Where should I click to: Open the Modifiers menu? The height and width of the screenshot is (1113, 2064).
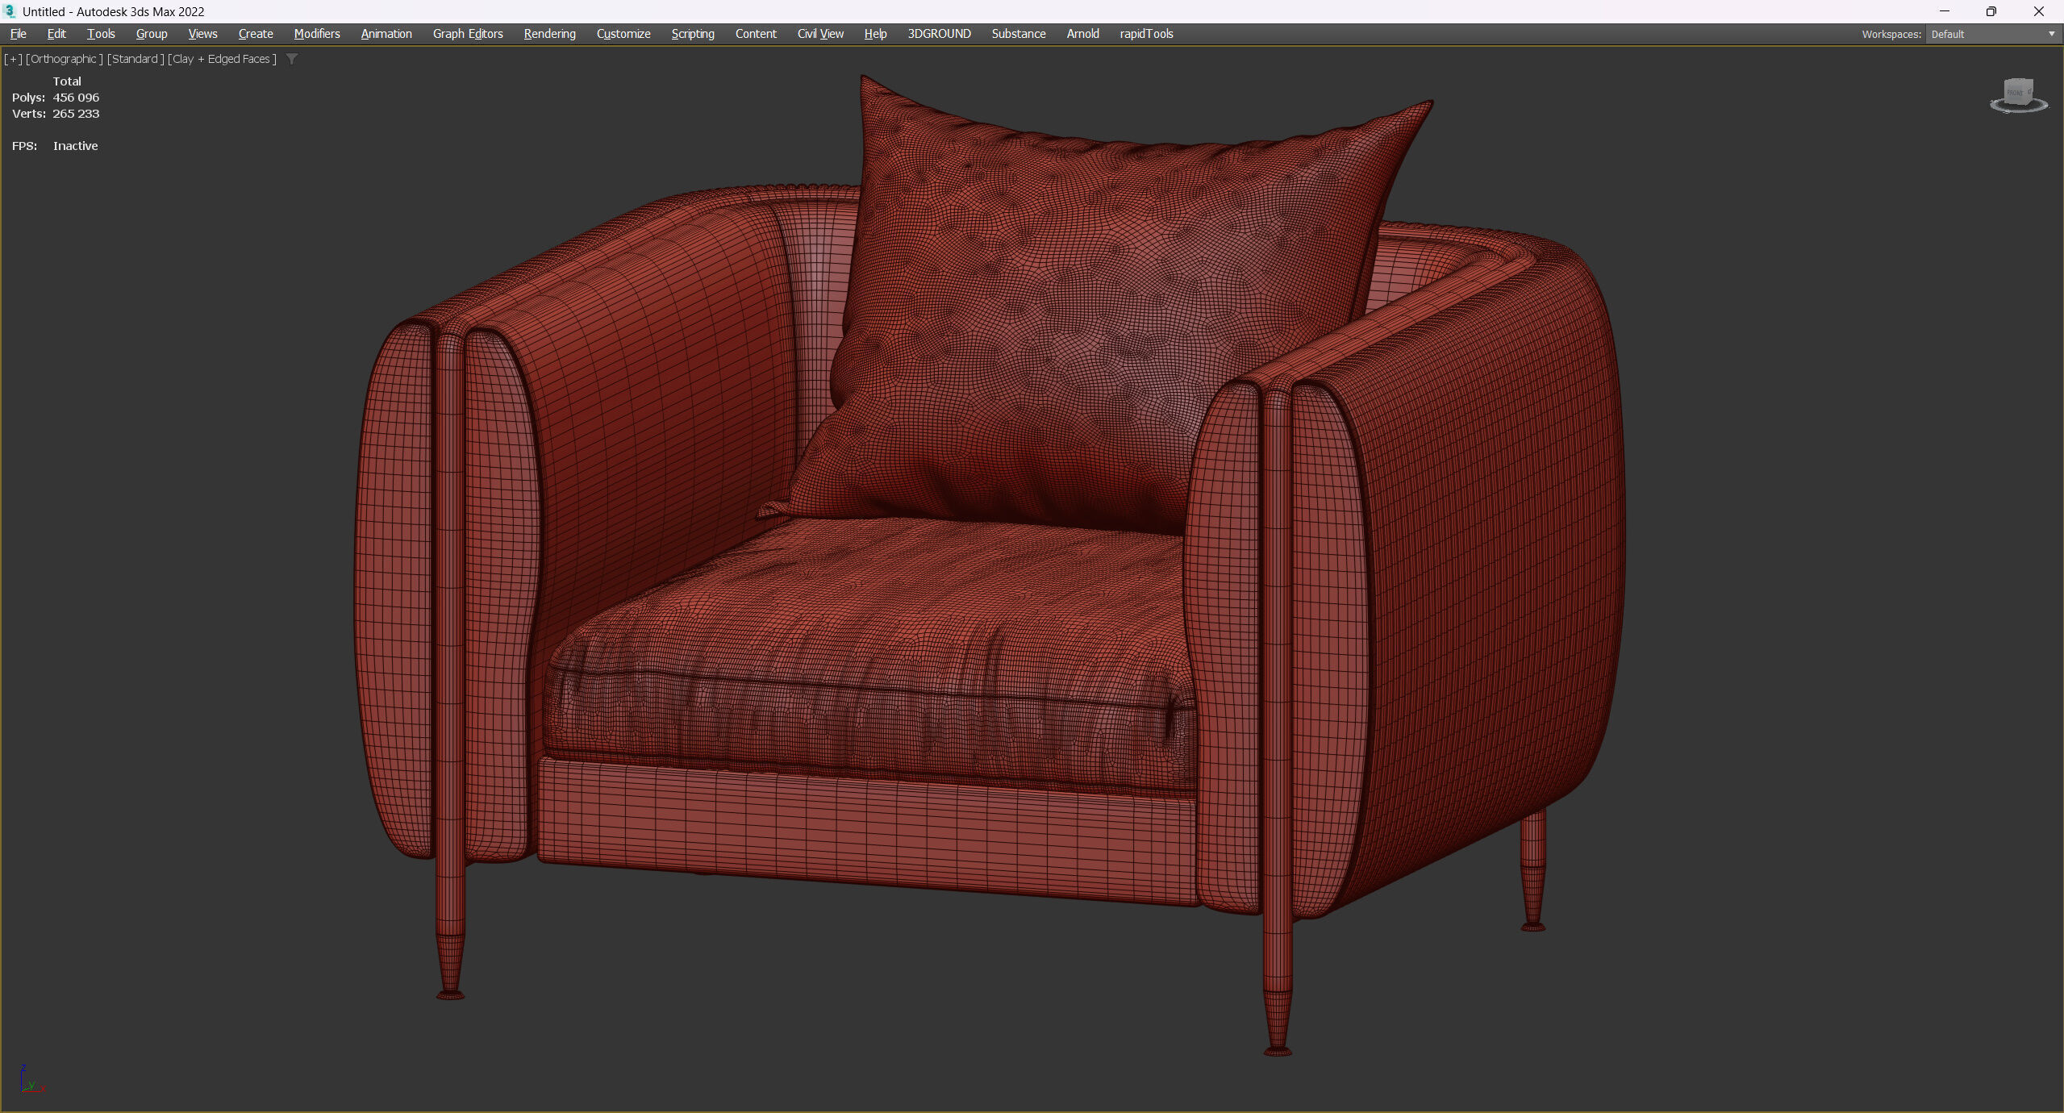coord(317,34)
